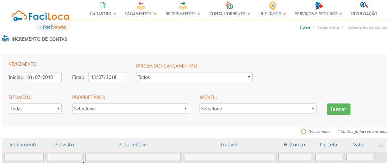Click the Recebimentos coins icon

click(183, 5)
